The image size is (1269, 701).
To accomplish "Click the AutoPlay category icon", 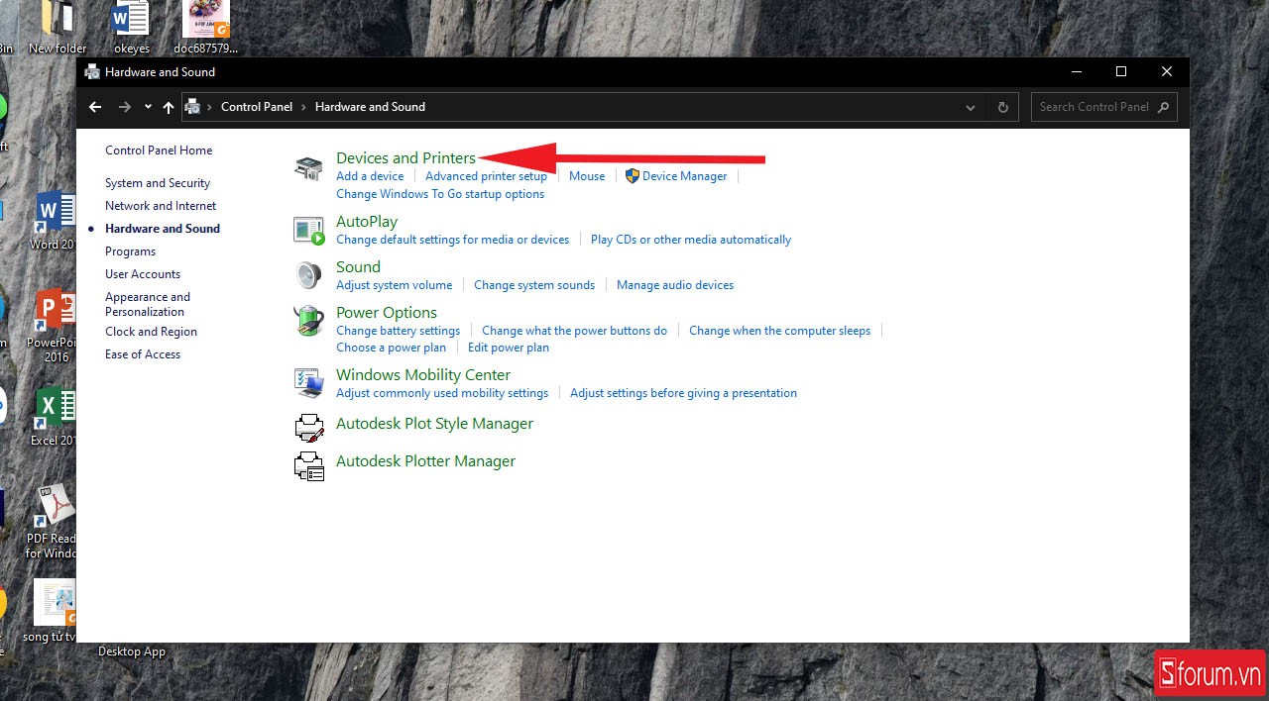I will click(x=308, y=230).
